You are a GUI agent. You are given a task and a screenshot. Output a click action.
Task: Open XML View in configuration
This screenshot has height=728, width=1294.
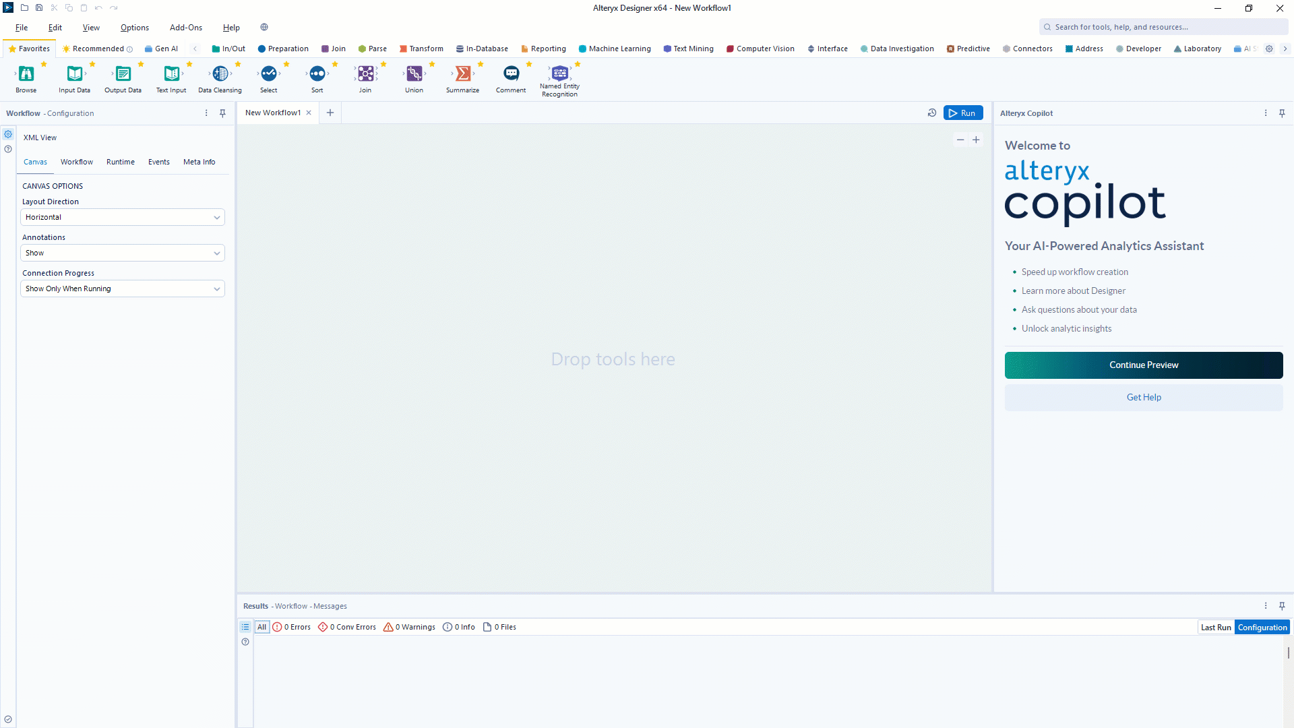coord(40,138)
